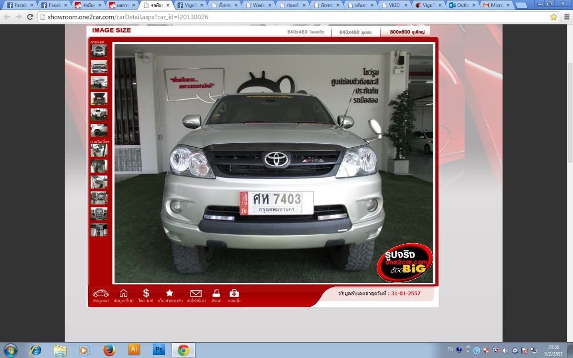Select the last interior thumbnail in sidebar
Screen dimensions: 573x358
coord(99,230)
